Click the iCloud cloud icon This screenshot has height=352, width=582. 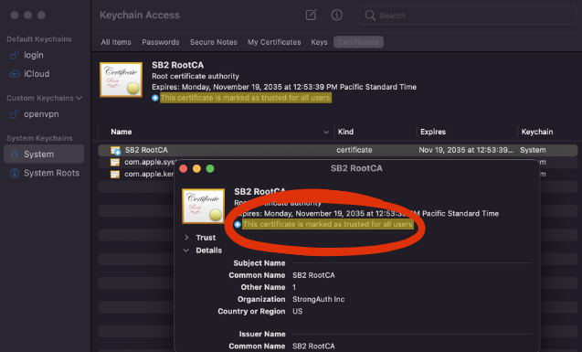click(x=15, y=73)
